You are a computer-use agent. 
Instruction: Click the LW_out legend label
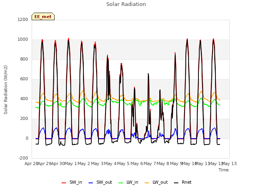tap(160, 182)
